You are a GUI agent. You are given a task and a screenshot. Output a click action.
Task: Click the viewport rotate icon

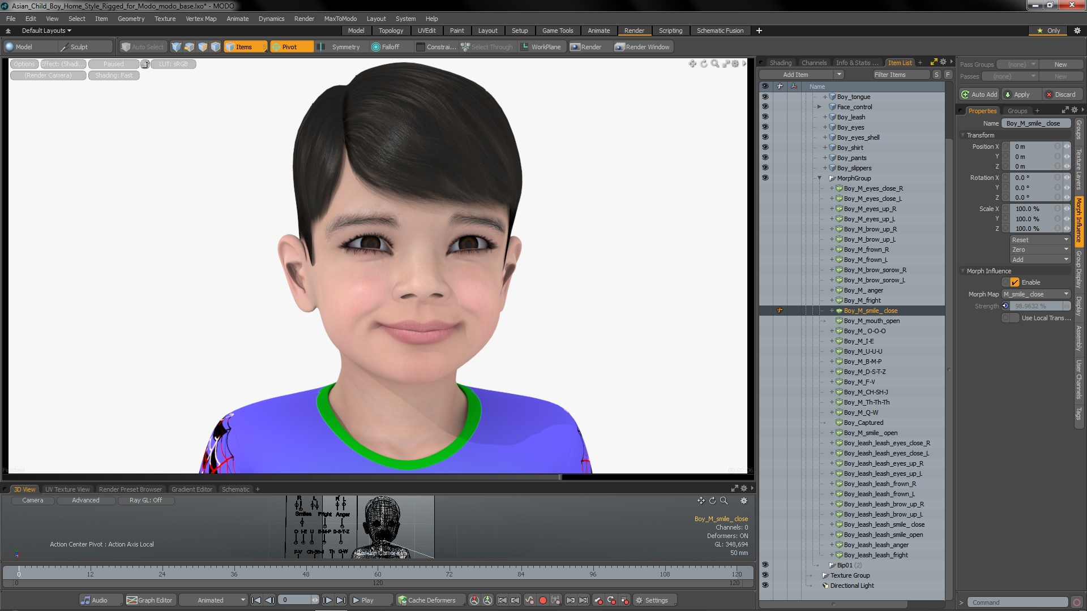[704, 64]
